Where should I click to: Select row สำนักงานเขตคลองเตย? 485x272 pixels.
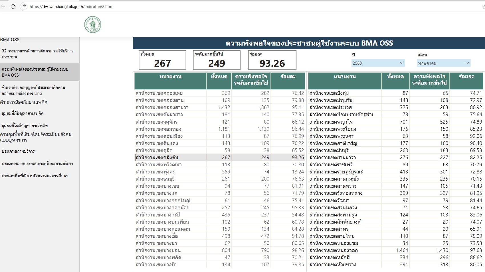(x=220, y=93)
